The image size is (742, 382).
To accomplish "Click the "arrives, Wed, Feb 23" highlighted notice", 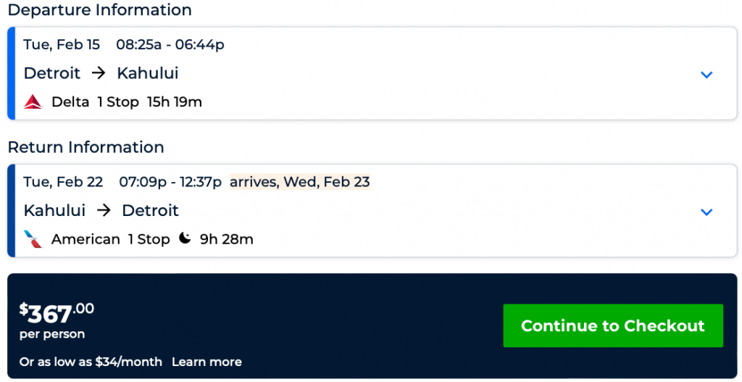I will pos(300,182).
